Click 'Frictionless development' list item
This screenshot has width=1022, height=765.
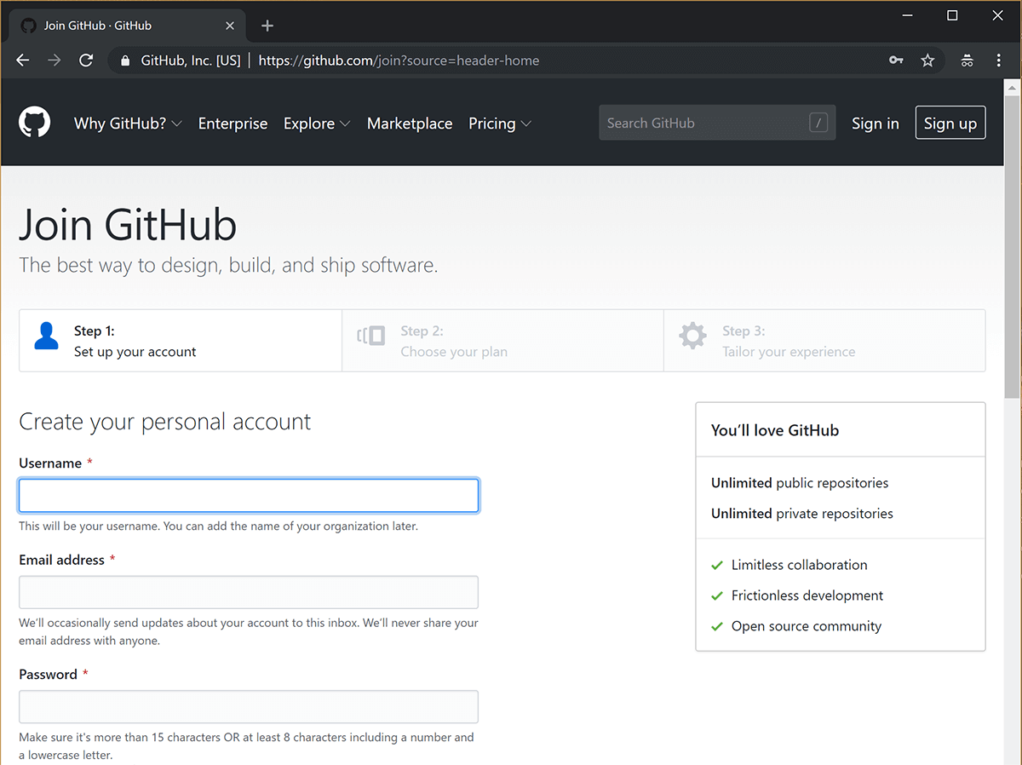[x=807, y=595]
